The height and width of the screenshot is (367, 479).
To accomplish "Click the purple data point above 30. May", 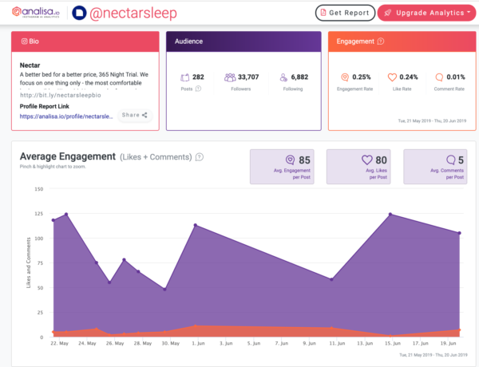I will (x=164, y=289).
